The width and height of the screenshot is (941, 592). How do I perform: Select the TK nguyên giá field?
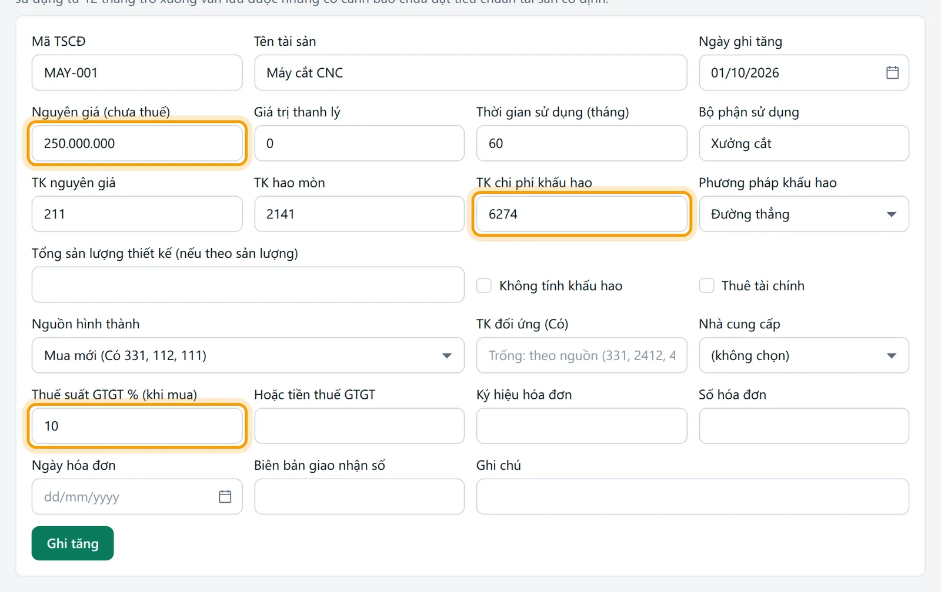(137, 214)
